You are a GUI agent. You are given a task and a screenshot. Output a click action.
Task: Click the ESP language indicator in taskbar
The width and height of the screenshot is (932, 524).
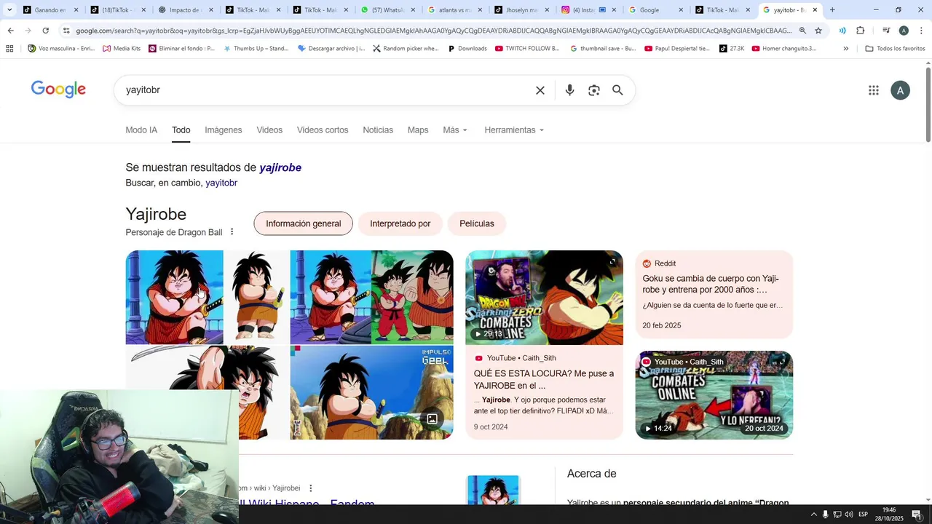tap(863, 515)
